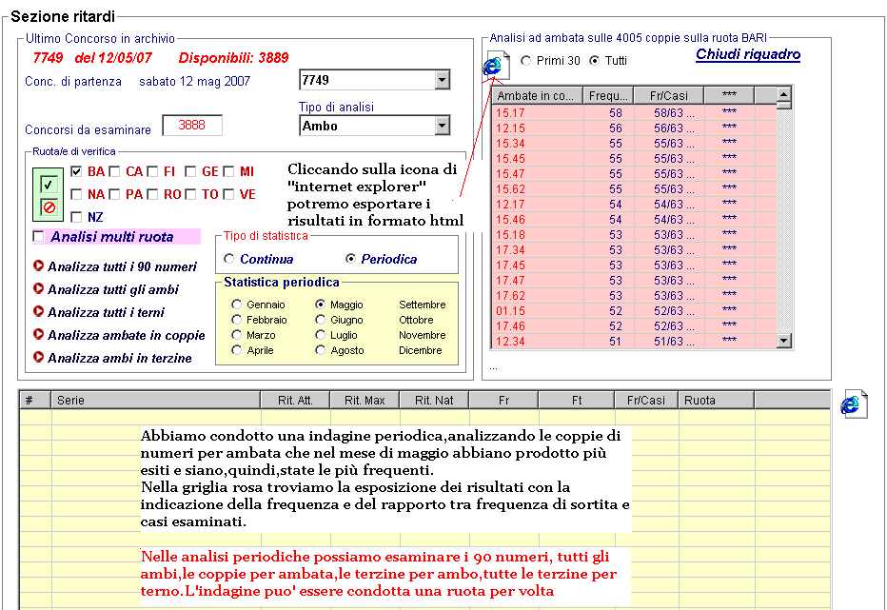Click the Rit. Att. column header
887x610 pixels.
(295, 400)
